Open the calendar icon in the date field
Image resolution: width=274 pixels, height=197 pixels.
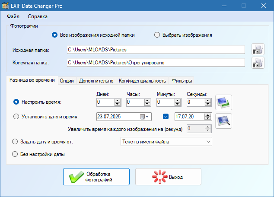coord(143,117)
